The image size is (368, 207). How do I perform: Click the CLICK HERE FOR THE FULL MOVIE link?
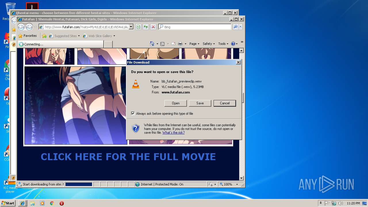point(128,157)
